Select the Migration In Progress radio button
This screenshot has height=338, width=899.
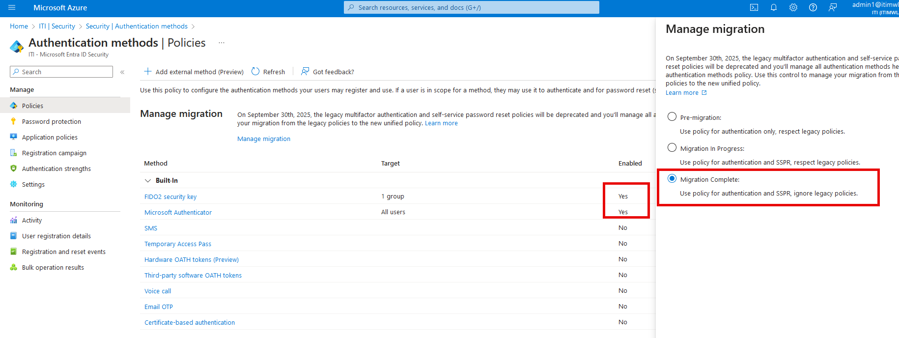672,148
